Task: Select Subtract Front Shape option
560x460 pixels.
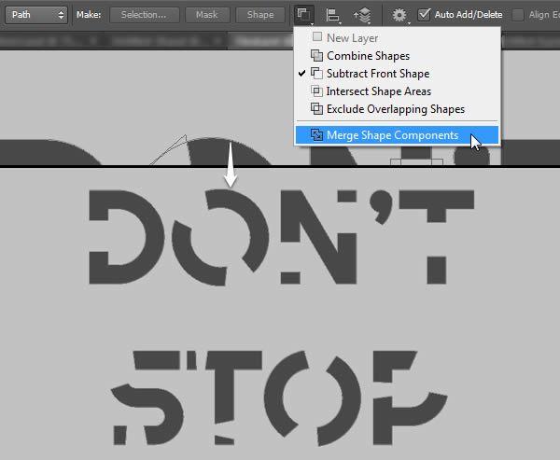Action: pyautogui.click(x=398, y=74)
